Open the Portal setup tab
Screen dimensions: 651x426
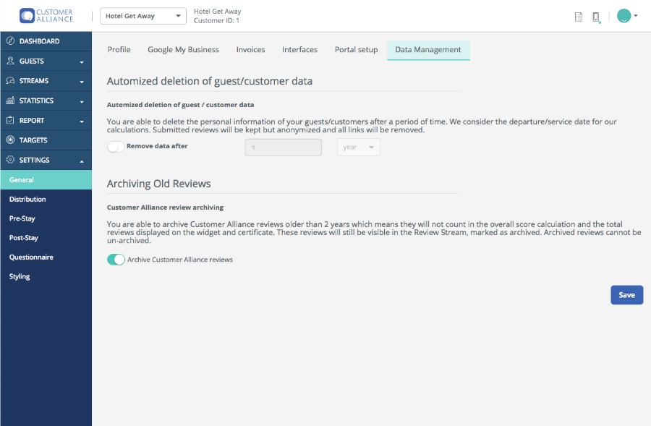coord(356,50)
